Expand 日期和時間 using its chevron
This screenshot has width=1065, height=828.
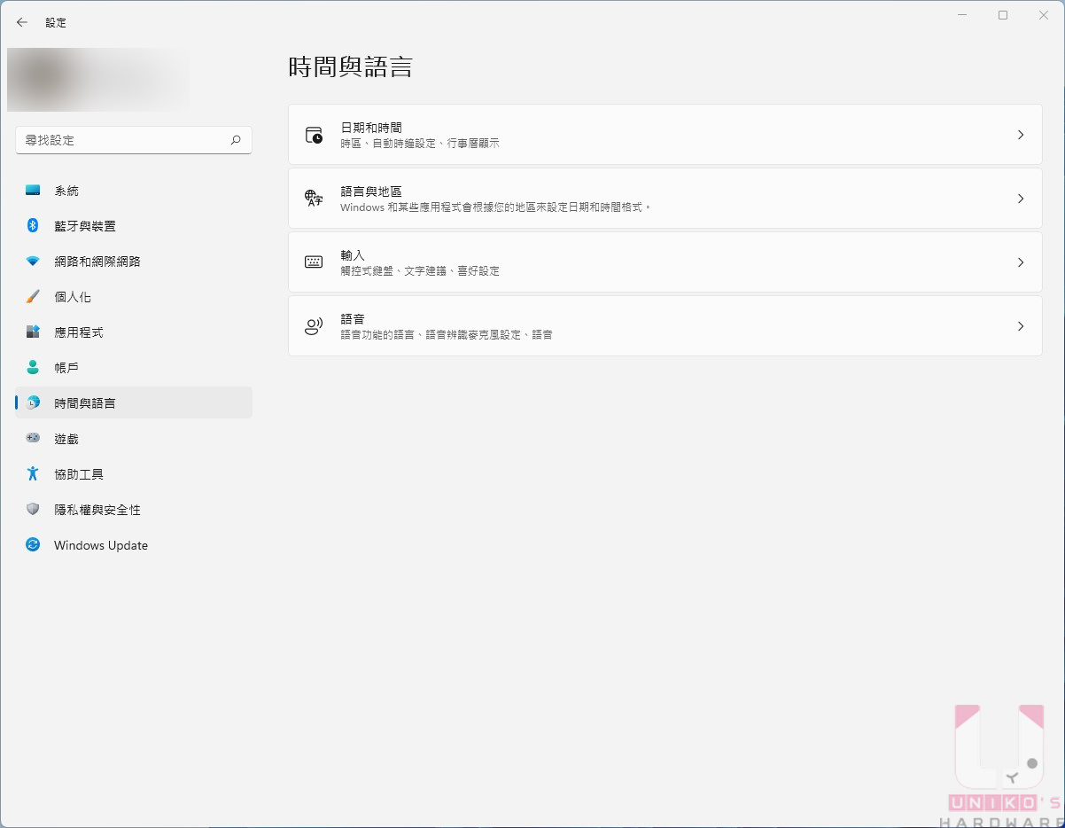point(1021,135)
